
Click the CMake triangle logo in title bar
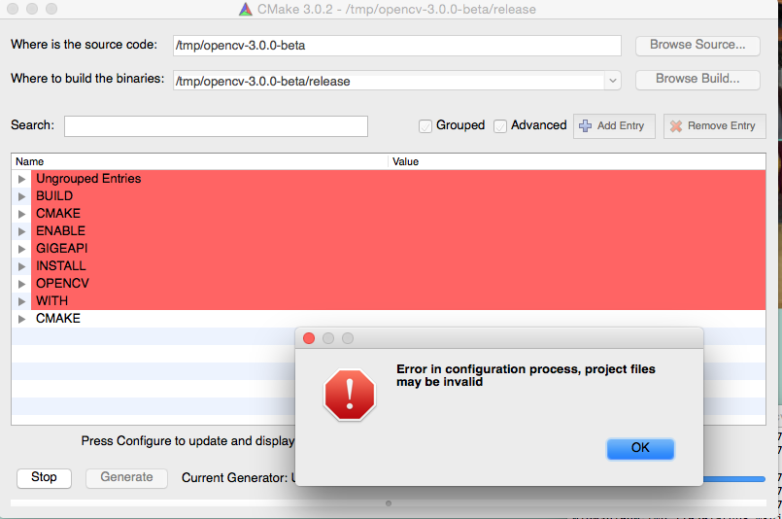tap(245, 10)
